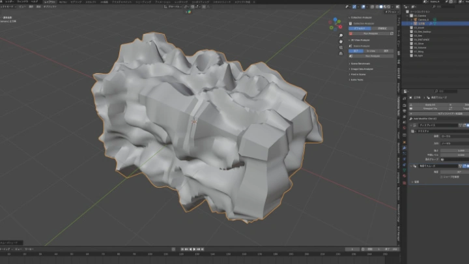This screenshot has width=469, height=264.
Task: Open shading options dropdown arrow
Action: pyautogui.click(x=393, y=7)
